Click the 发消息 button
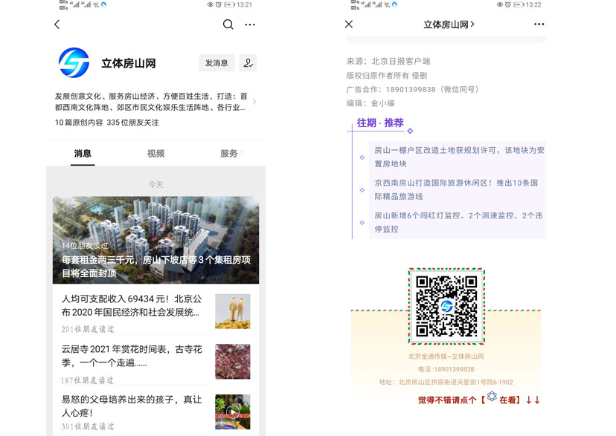The image size is (616, 436). tap(216, 62)
